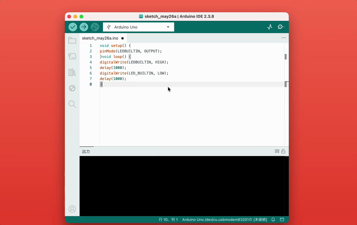Open the Library Manager panel
This screenshot has width=357, height=225.
(x=72, y=72)
